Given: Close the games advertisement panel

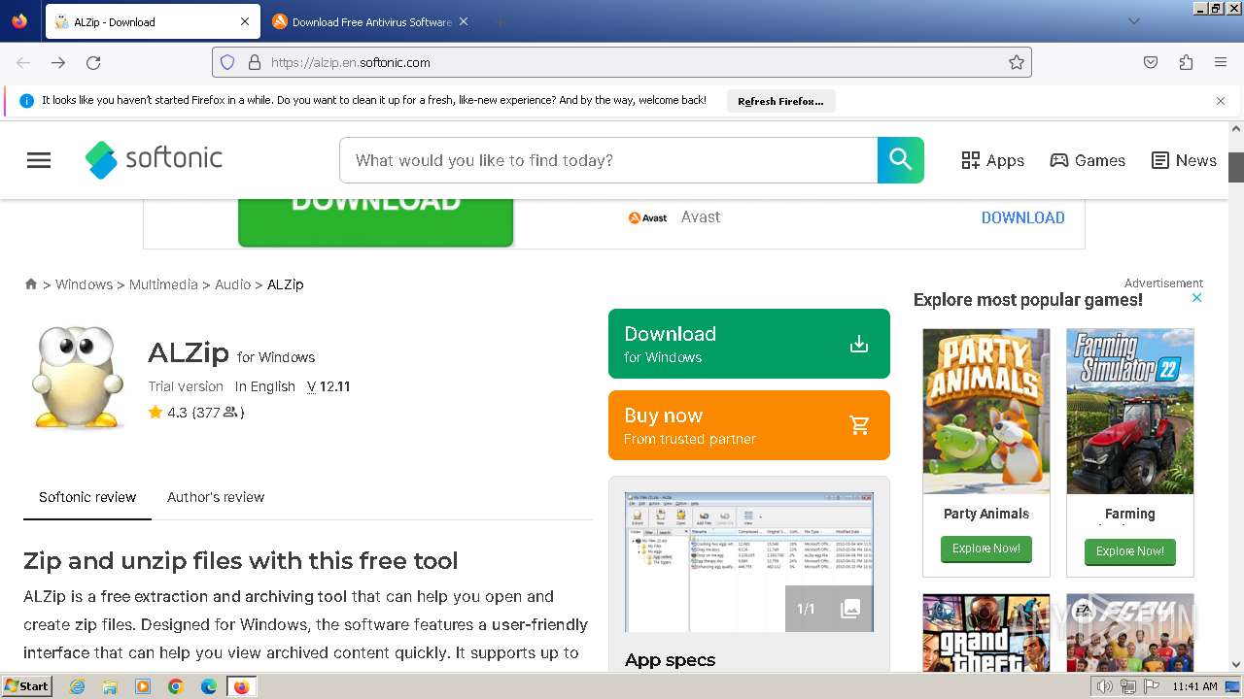Looking at the screenshot, I should coord(1196,298).
